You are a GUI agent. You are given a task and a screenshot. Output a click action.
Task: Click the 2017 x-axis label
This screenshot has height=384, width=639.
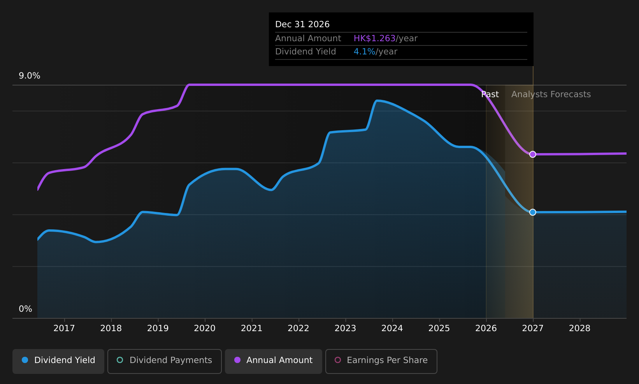(x=64, y=328)
